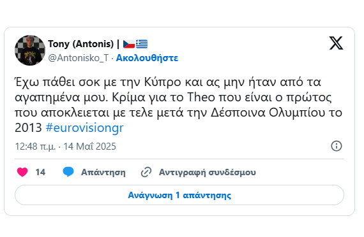This screenshot has height=237, width=364.
Task: Click the Czech flag emoji
Action: point(129,44)
